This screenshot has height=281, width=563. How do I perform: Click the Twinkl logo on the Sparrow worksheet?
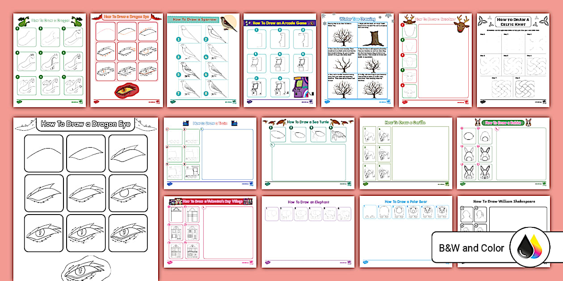173,102
